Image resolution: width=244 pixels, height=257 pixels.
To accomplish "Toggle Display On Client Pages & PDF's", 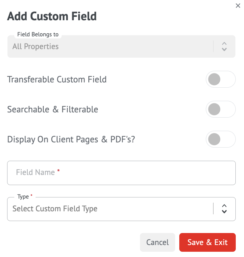I will tap(220, 139).
